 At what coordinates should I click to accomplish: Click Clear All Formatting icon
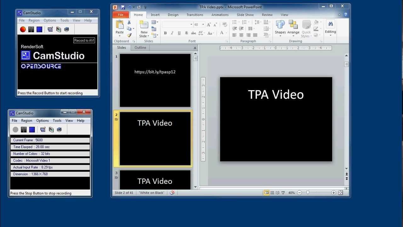[x=224, y=25]
